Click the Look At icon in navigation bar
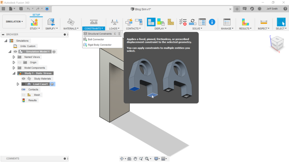 (129, 159)
